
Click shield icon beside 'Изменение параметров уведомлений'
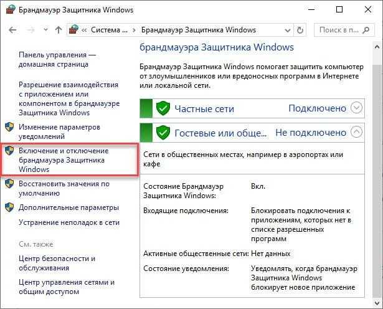[9, 126]
